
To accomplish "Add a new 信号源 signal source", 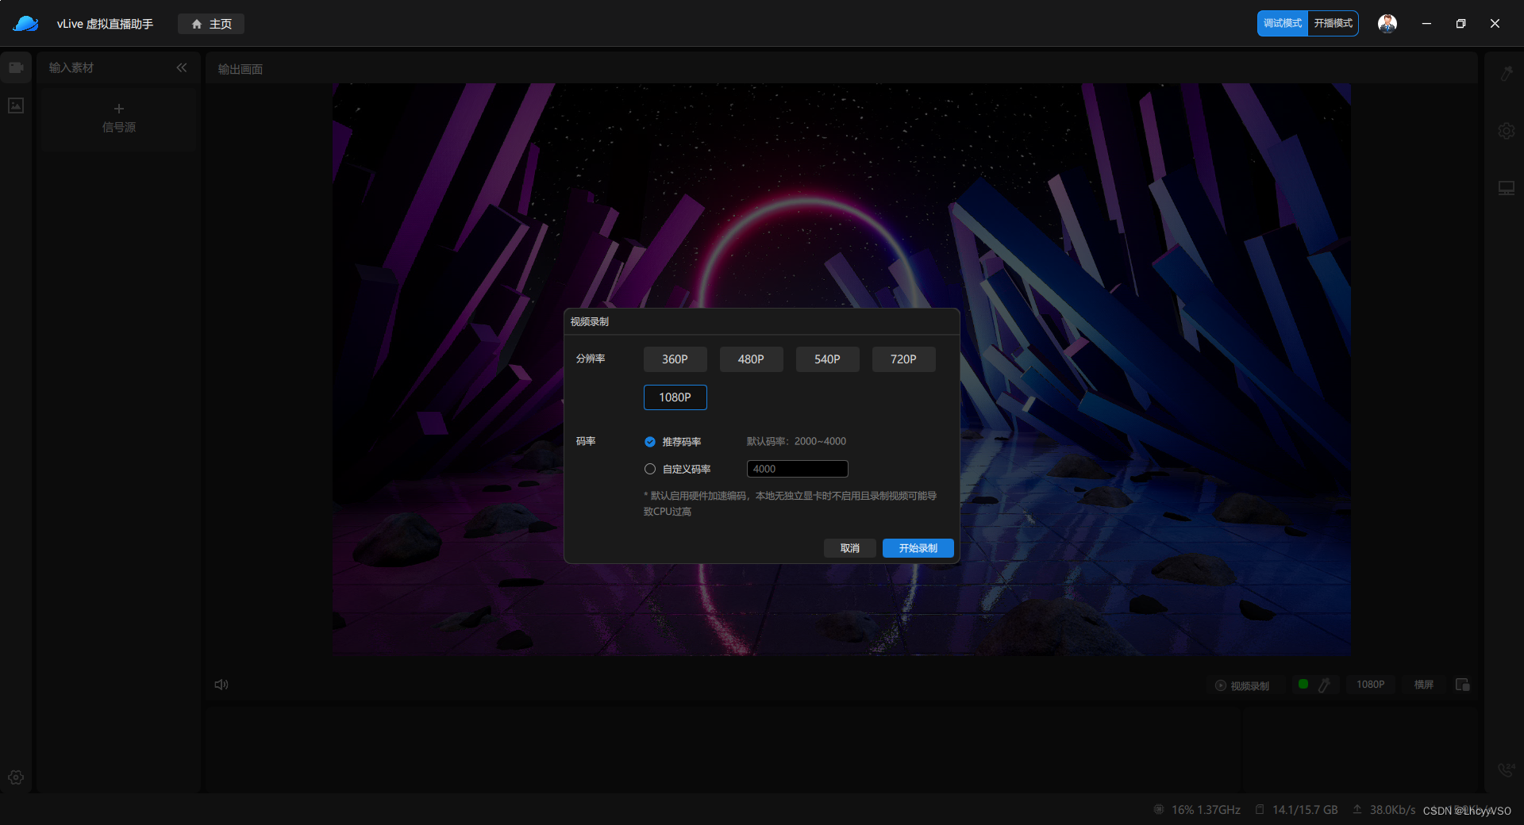I will tap(118, 117).
